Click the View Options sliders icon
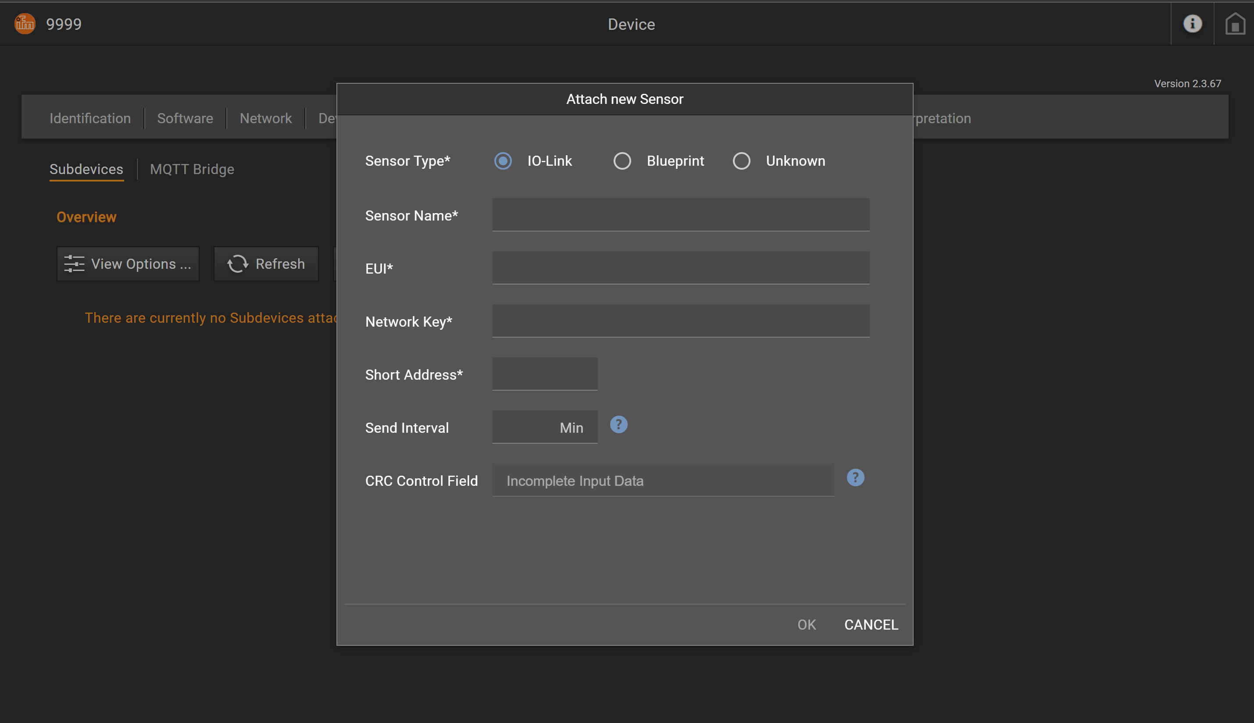 (74, 264)
